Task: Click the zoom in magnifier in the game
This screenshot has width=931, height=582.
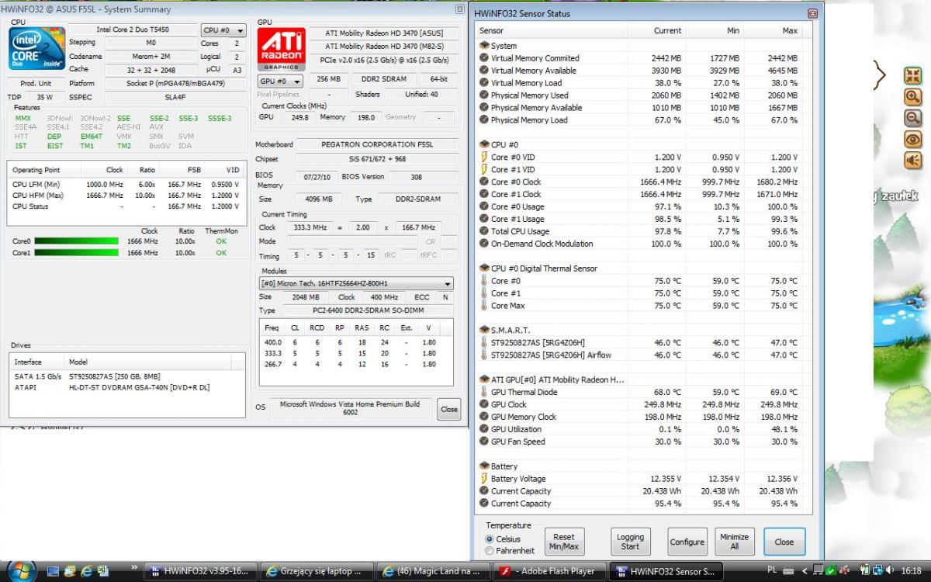Action: point(913,97)
